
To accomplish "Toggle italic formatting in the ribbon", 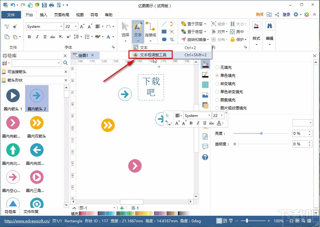I will (x=37, y=37).
